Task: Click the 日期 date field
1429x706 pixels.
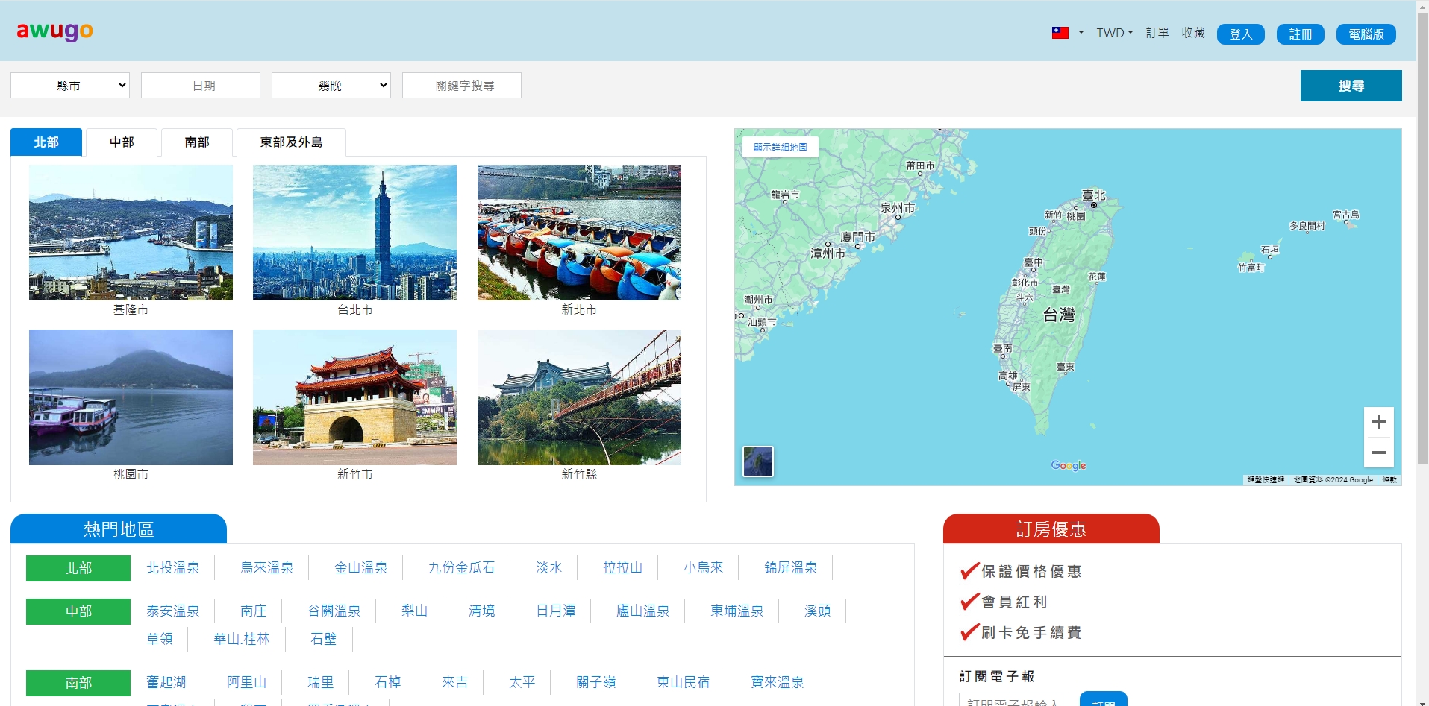Action: tap(201, 86)
